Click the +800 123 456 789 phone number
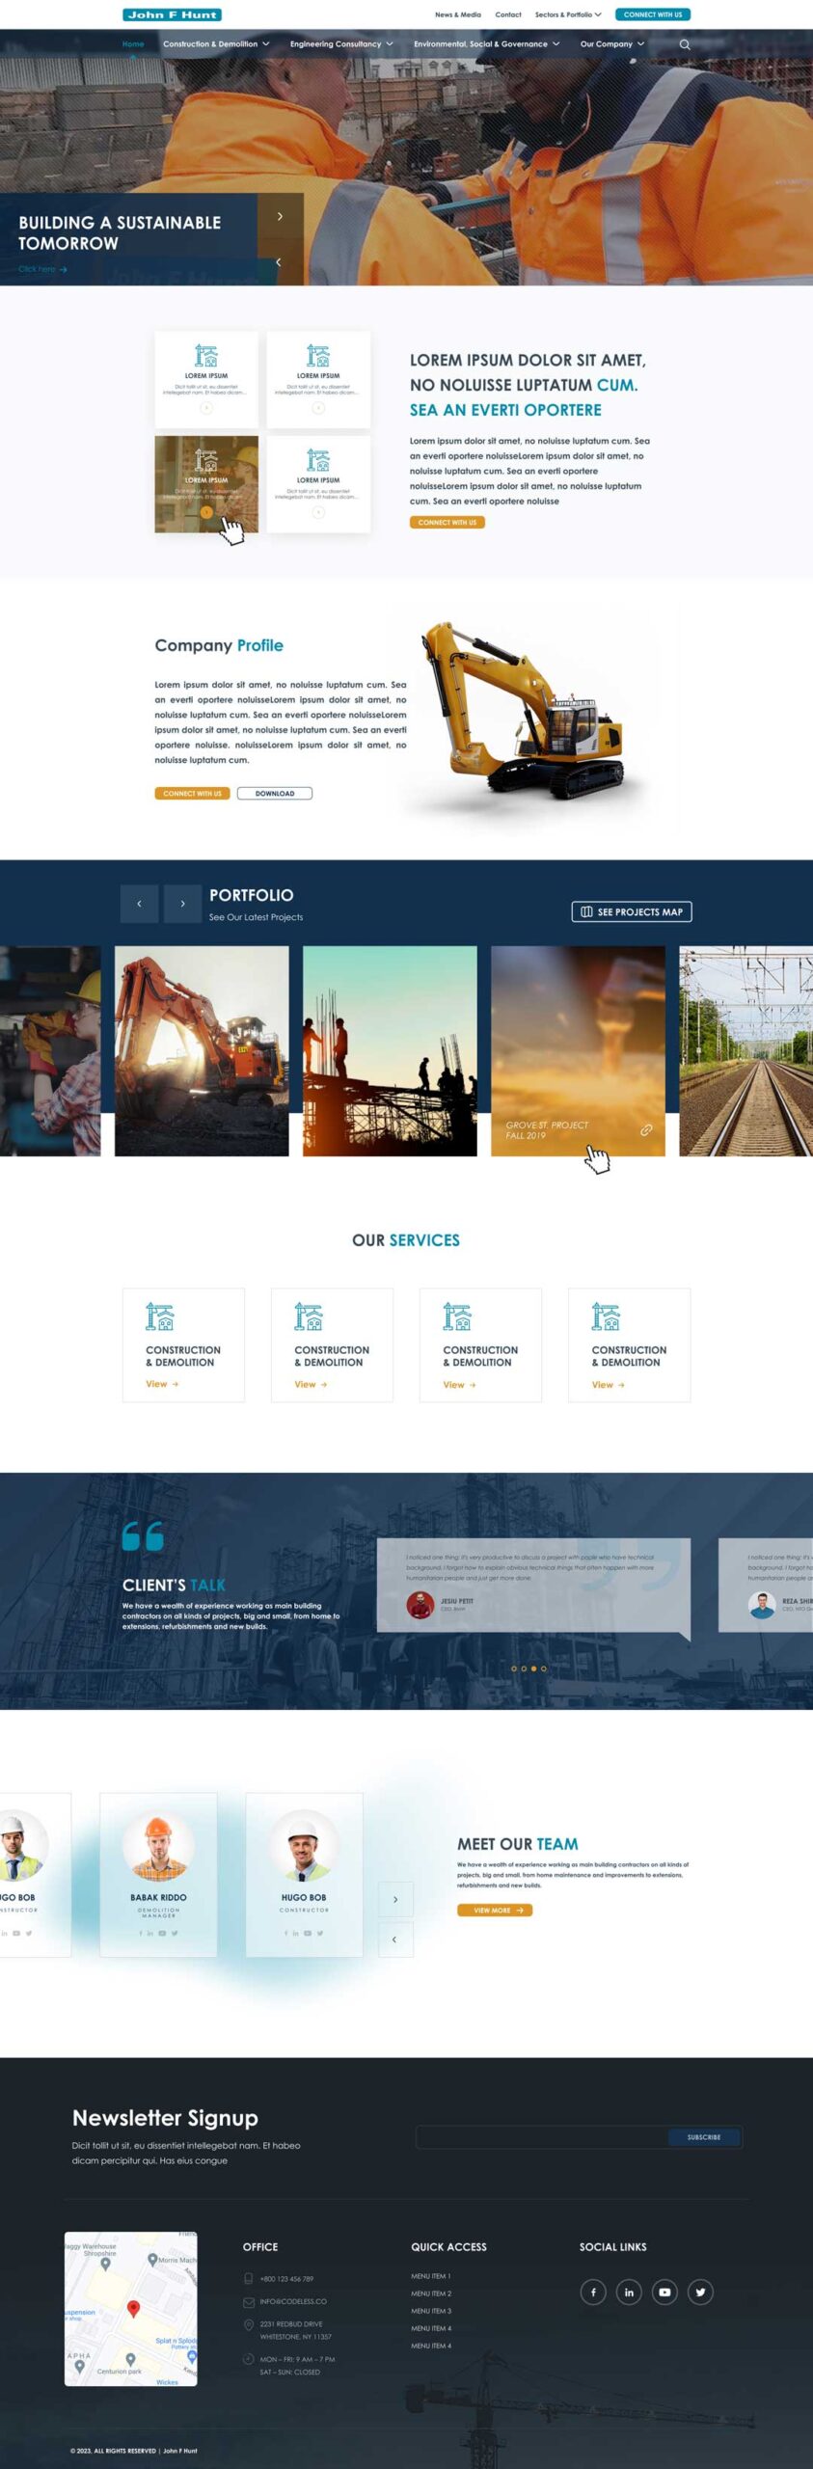The height and width of the screenshot is (2469, 813). 286,2279
